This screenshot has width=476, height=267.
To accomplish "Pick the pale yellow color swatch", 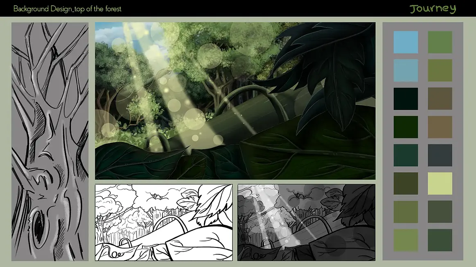I will pos(440,183).
